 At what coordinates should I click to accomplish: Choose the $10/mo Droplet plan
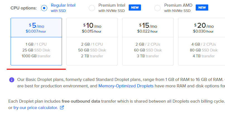(92, 41)
